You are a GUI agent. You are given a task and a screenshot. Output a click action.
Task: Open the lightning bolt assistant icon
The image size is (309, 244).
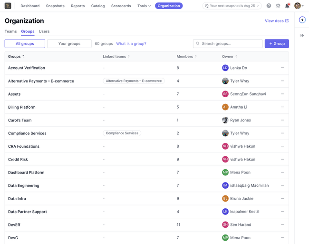click(302, 20)
